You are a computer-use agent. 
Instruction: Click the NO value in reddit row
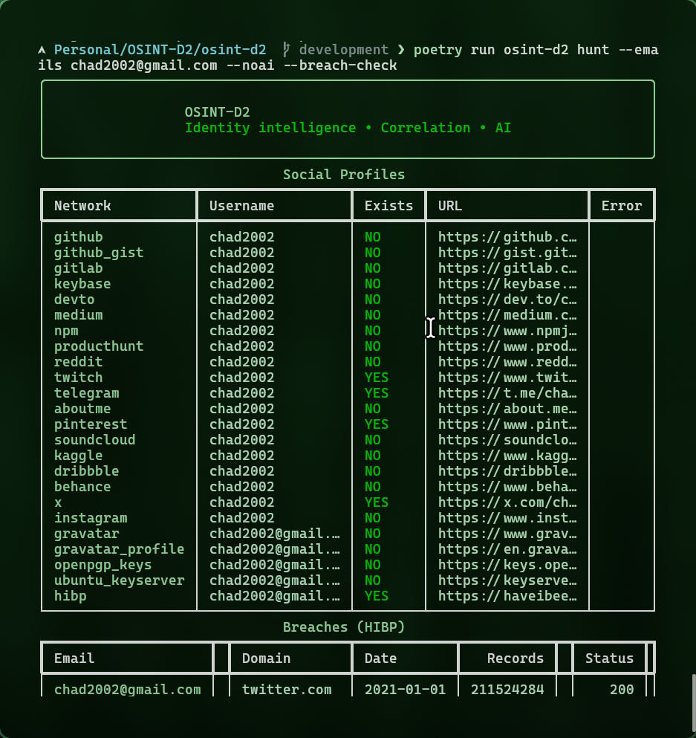click(x=372, y=361)
